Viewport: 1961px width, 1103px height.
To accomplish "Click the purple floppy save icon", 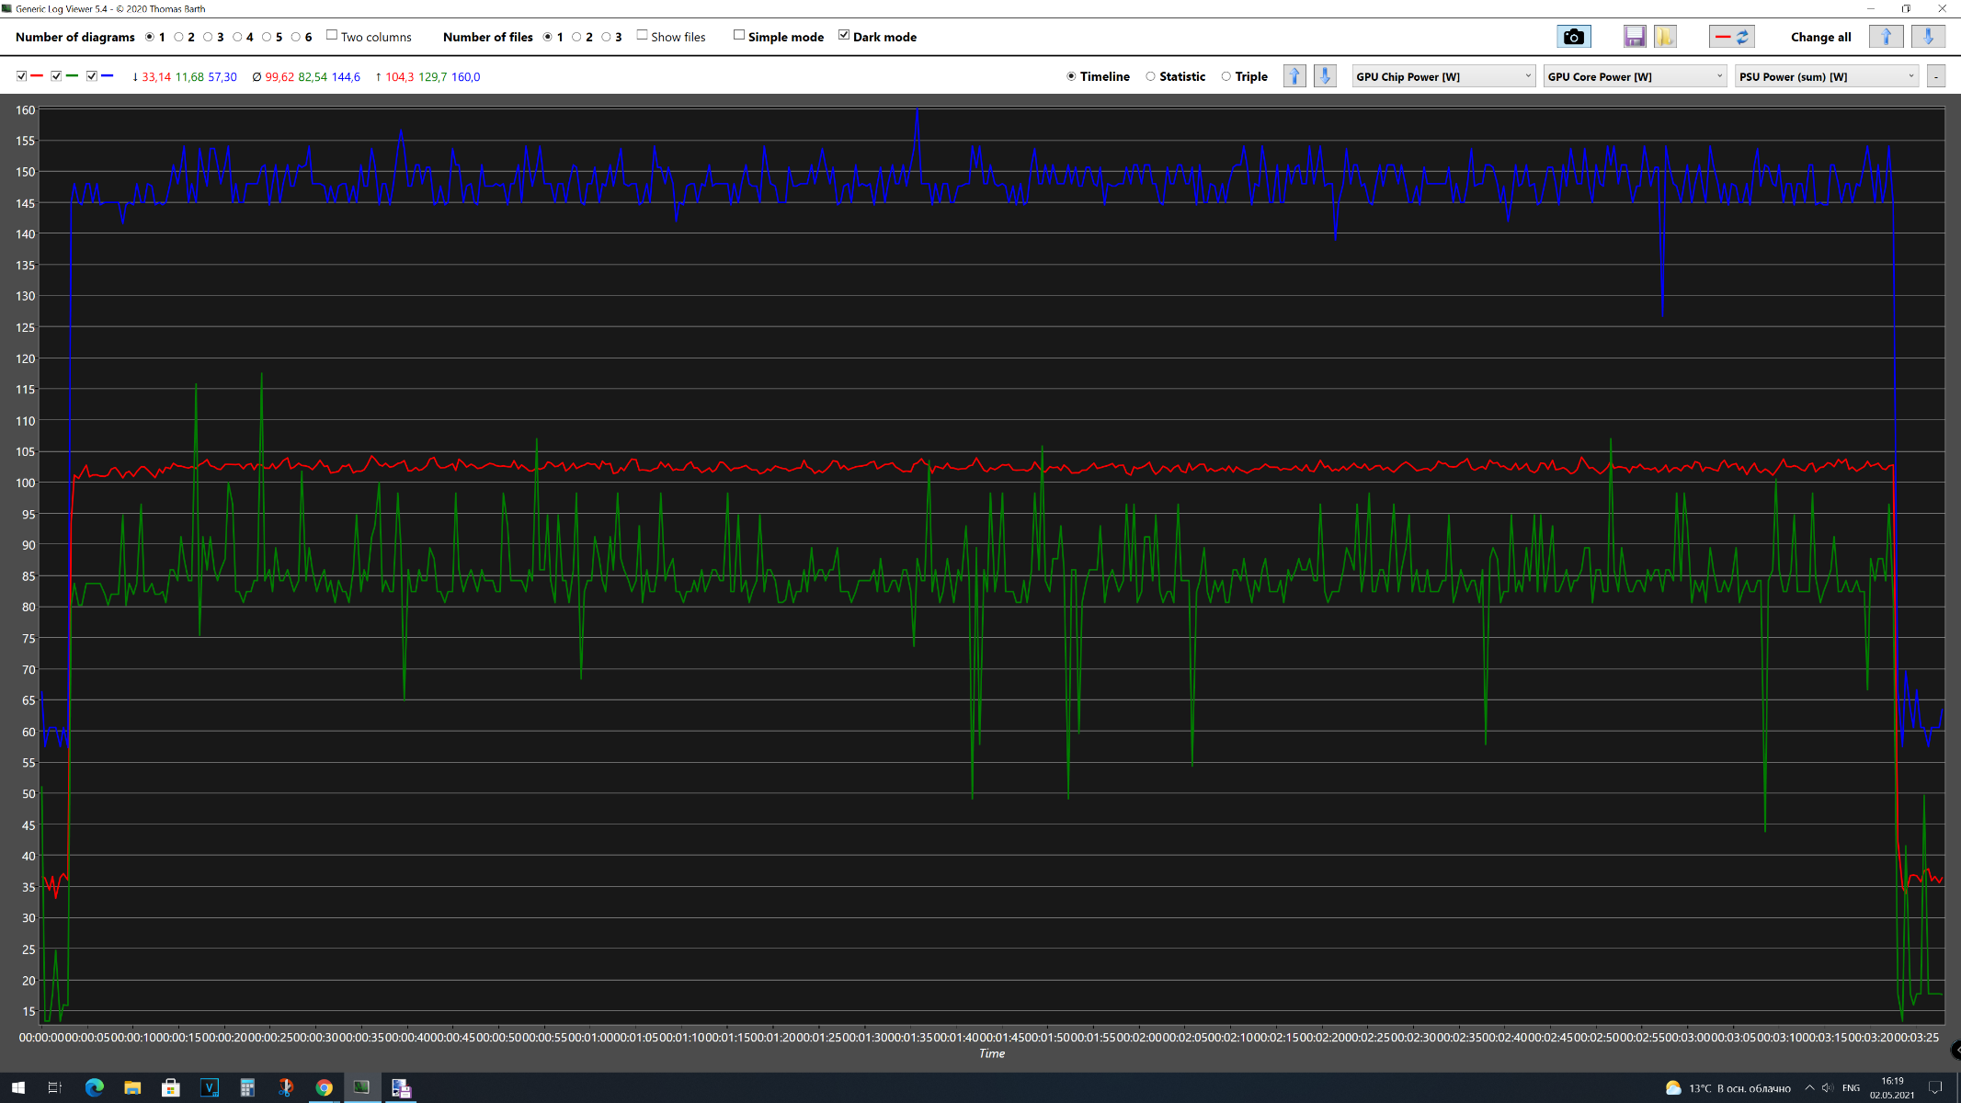I will point(1634,37).
